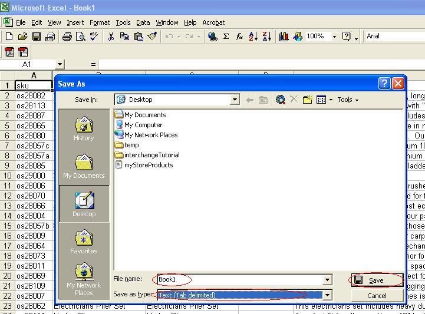
Task: Click the Cancel button
Action: click(377, 296)
